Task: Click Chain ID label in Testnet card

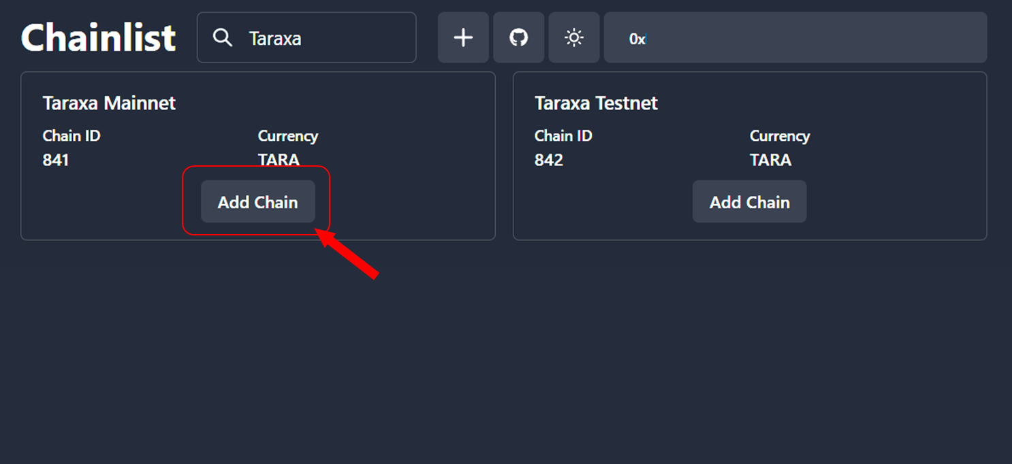Action: 563,136
